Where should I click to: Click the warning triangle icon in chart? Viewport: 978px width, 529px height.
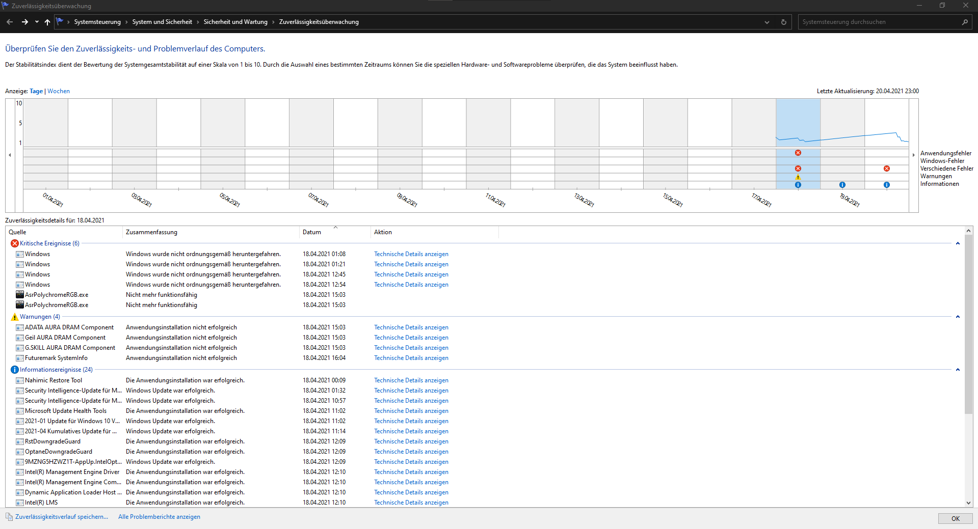[798, 177]
